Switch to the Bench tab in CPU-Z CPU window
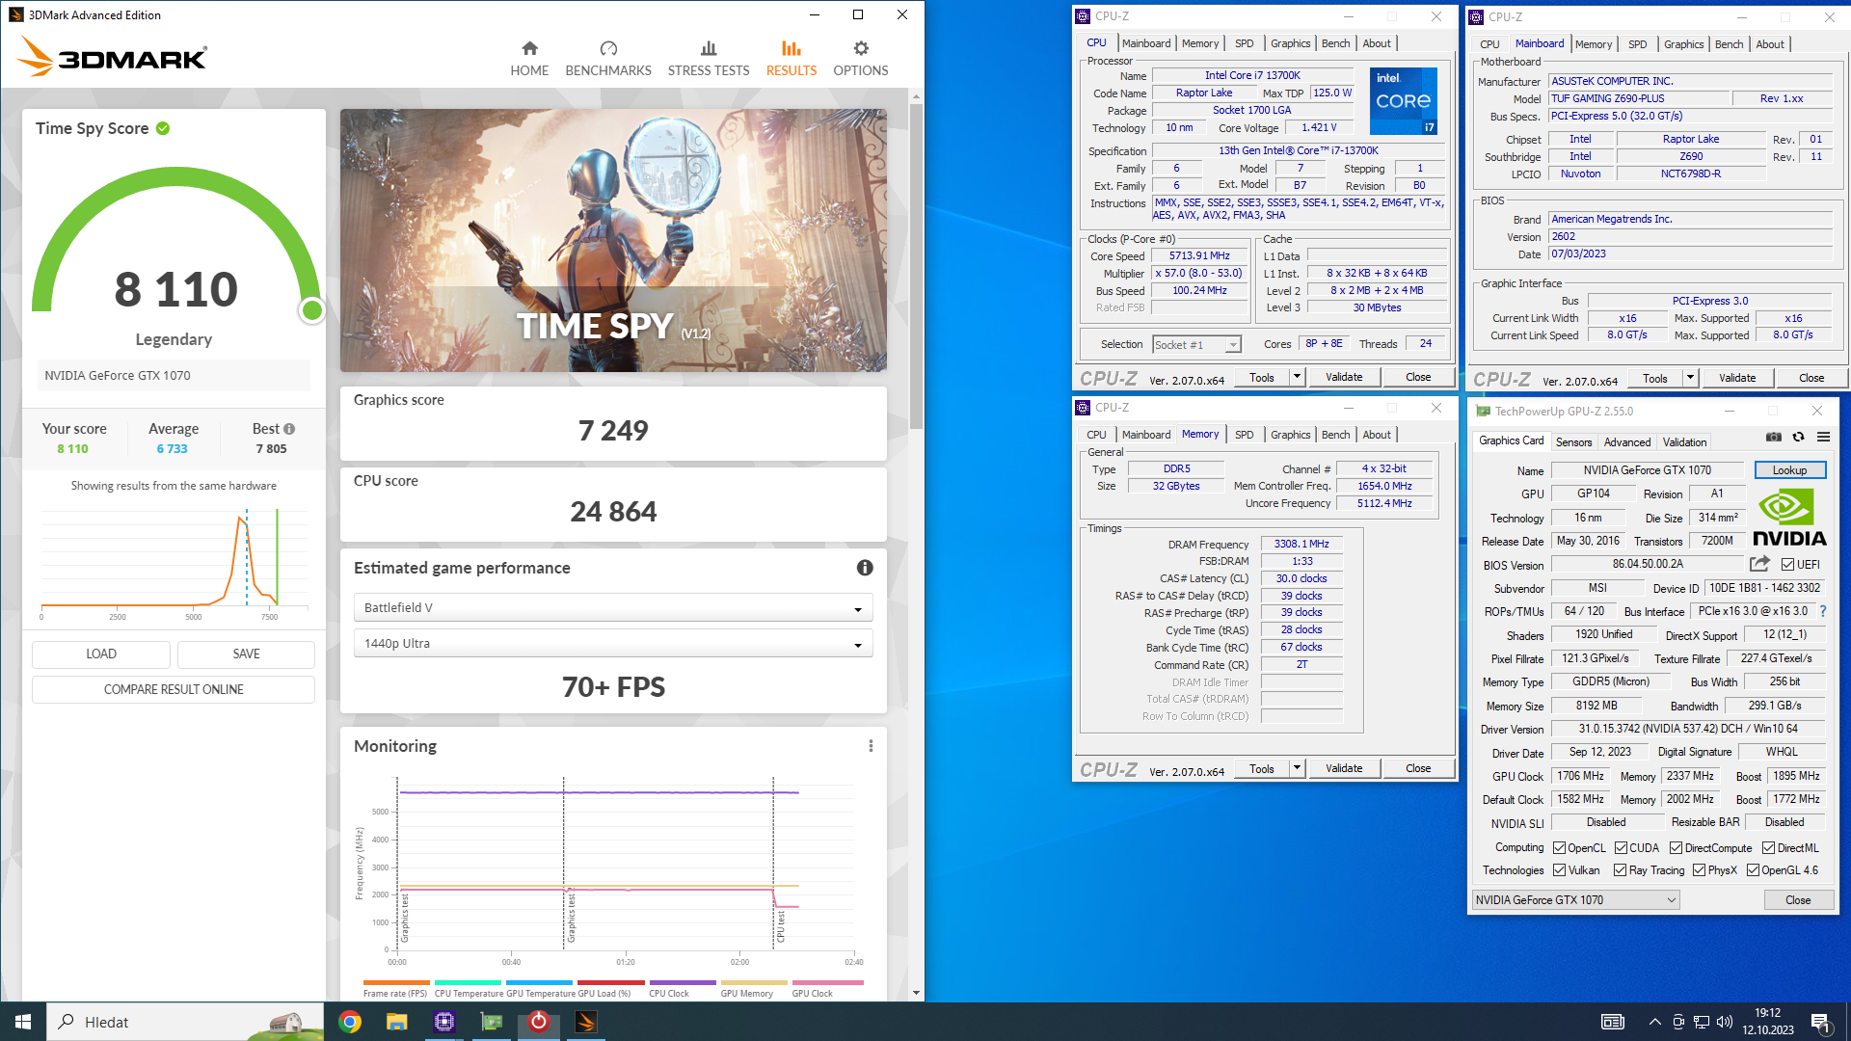This screenshot has height=1041, width=1851. [x=1335, y=43]
